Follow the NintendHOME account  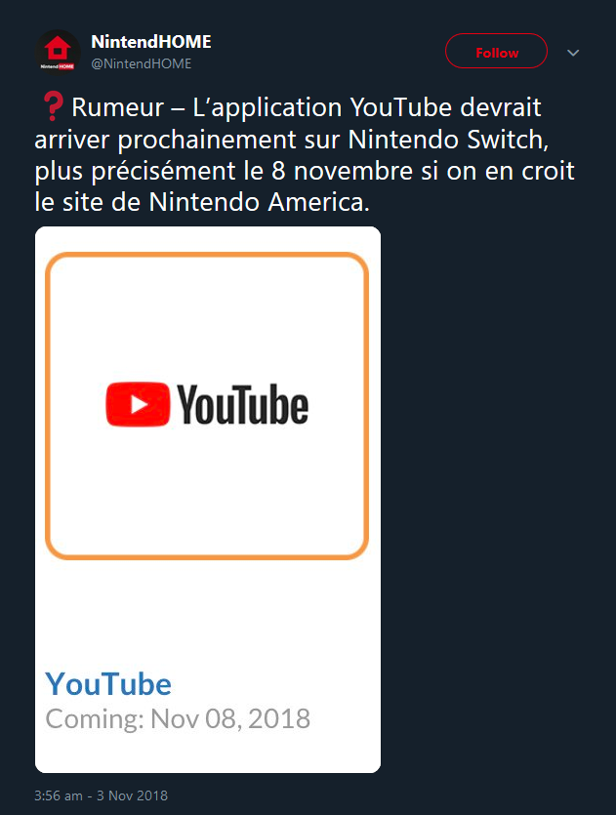pos(496,51)
